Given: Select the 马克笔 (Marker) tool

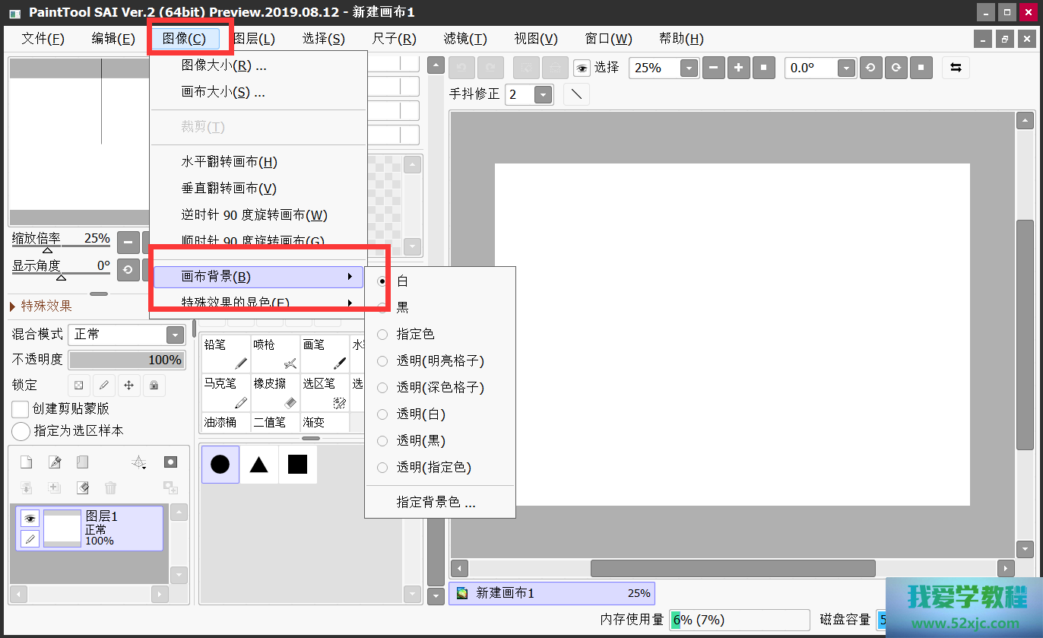Looking at the screenshot, I should click(226, 392).
